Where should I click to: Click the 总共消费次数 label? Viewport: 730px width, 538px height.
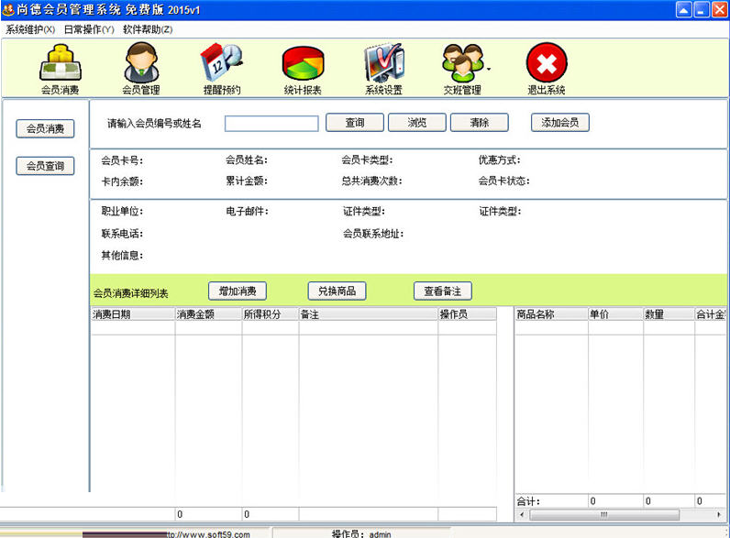[x=372, y=181]
